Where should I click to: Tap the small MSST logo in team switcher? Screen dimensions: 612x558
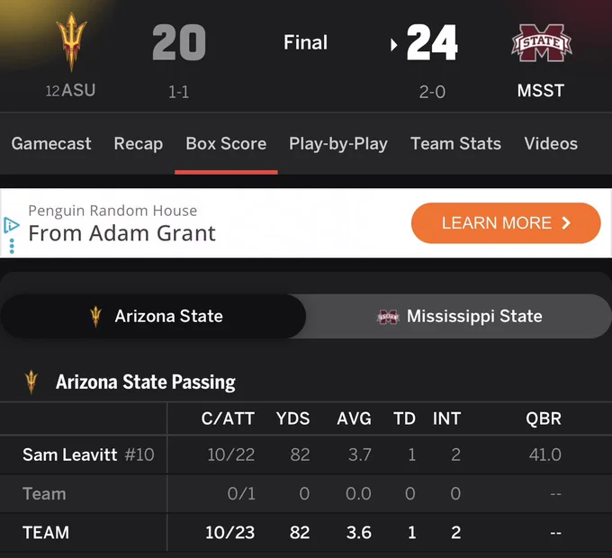tap(388, 317)
